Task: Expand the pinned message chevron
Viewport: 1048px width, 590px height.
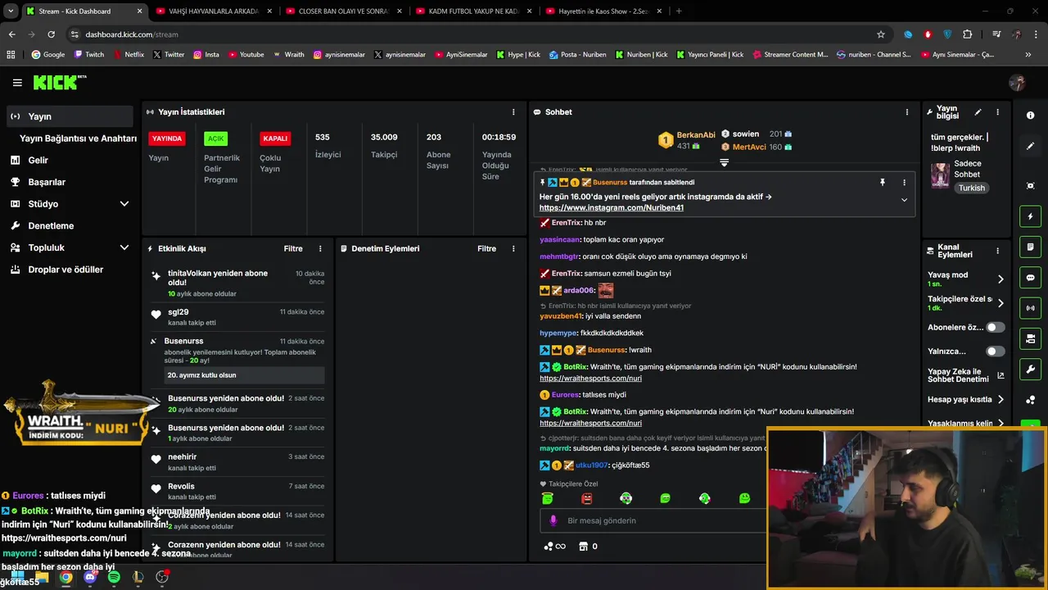Action: pyautogui.click(x=904, y=200)
